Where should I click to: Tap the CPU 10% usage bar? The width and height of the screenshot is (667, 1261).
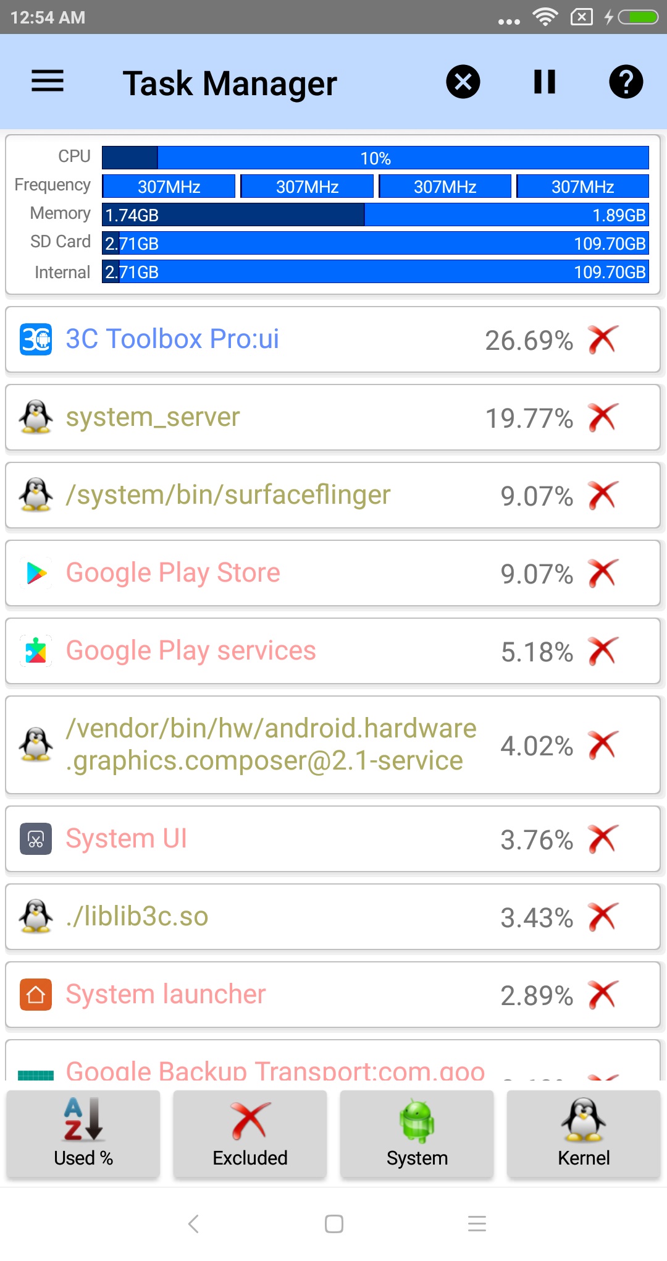[x=375, y=158]
